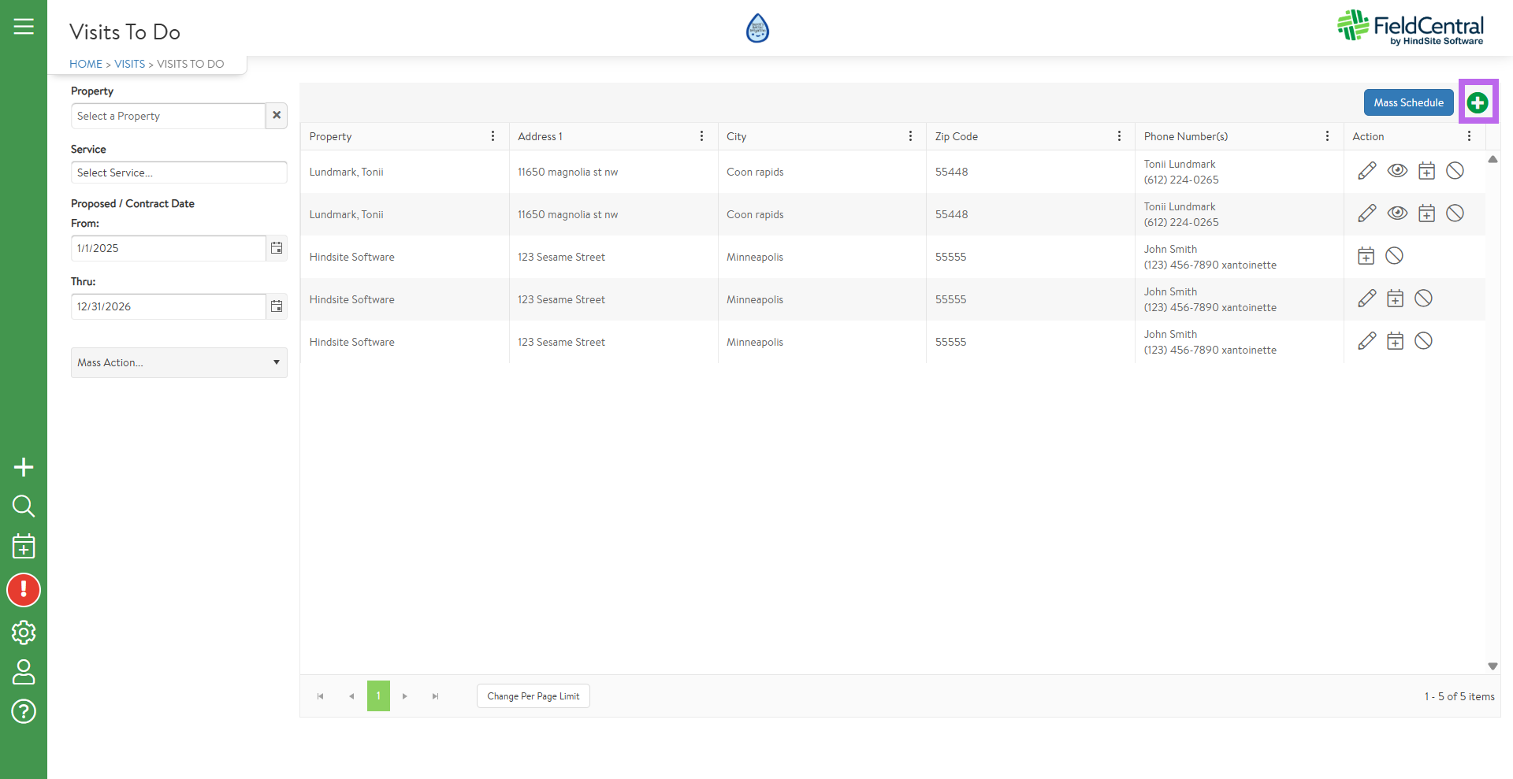Open the settings gear in sidebar
Viewport: 1513px width, 779px height.
point(24,632)
